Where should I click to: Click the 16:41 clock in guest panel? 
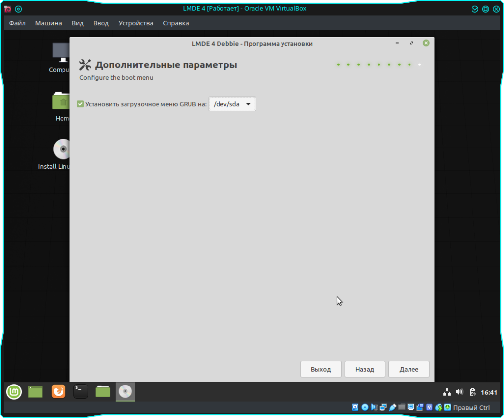pos(489,392)
